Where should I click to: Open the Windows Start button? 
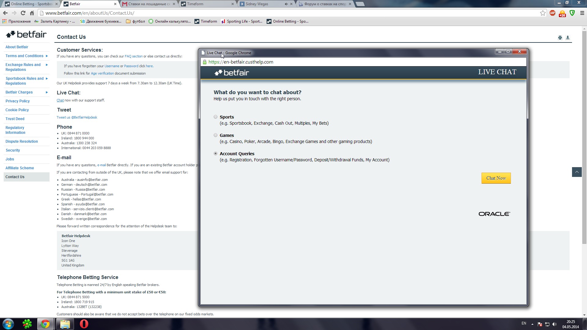coord(8,324)
